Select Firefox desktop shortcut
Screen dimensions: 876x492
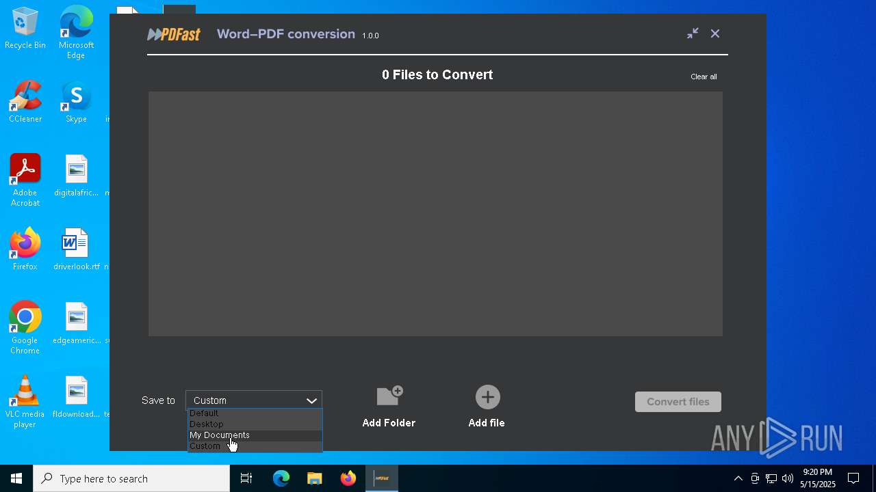pyautogui.click(x=25, y=249)
